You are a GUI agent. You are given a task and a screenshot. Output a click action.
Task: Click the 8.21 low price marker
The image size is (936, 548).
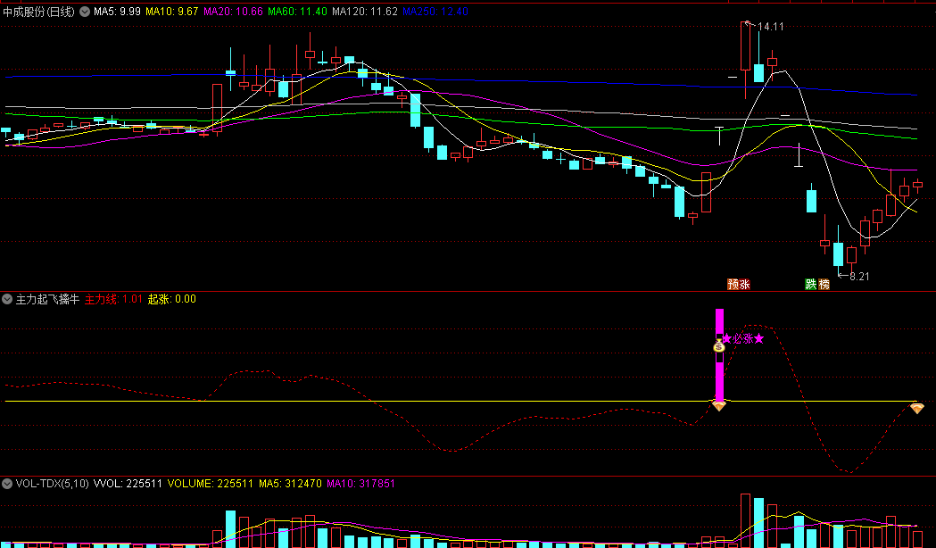point(859,277)
